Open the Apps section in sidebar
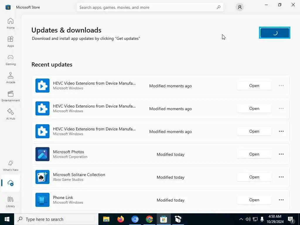 [x=11, y=42]
